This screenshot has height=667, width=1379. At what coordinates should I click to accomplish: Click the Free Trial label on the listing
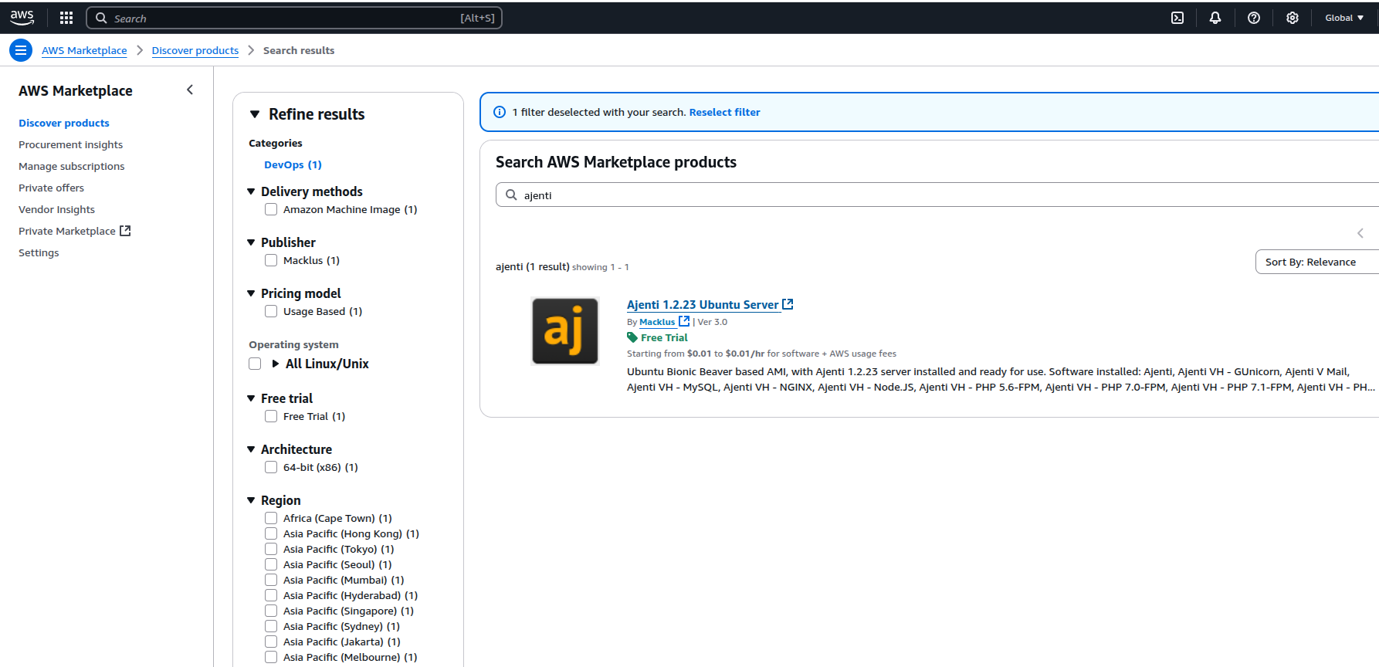(x=664, y=337)
